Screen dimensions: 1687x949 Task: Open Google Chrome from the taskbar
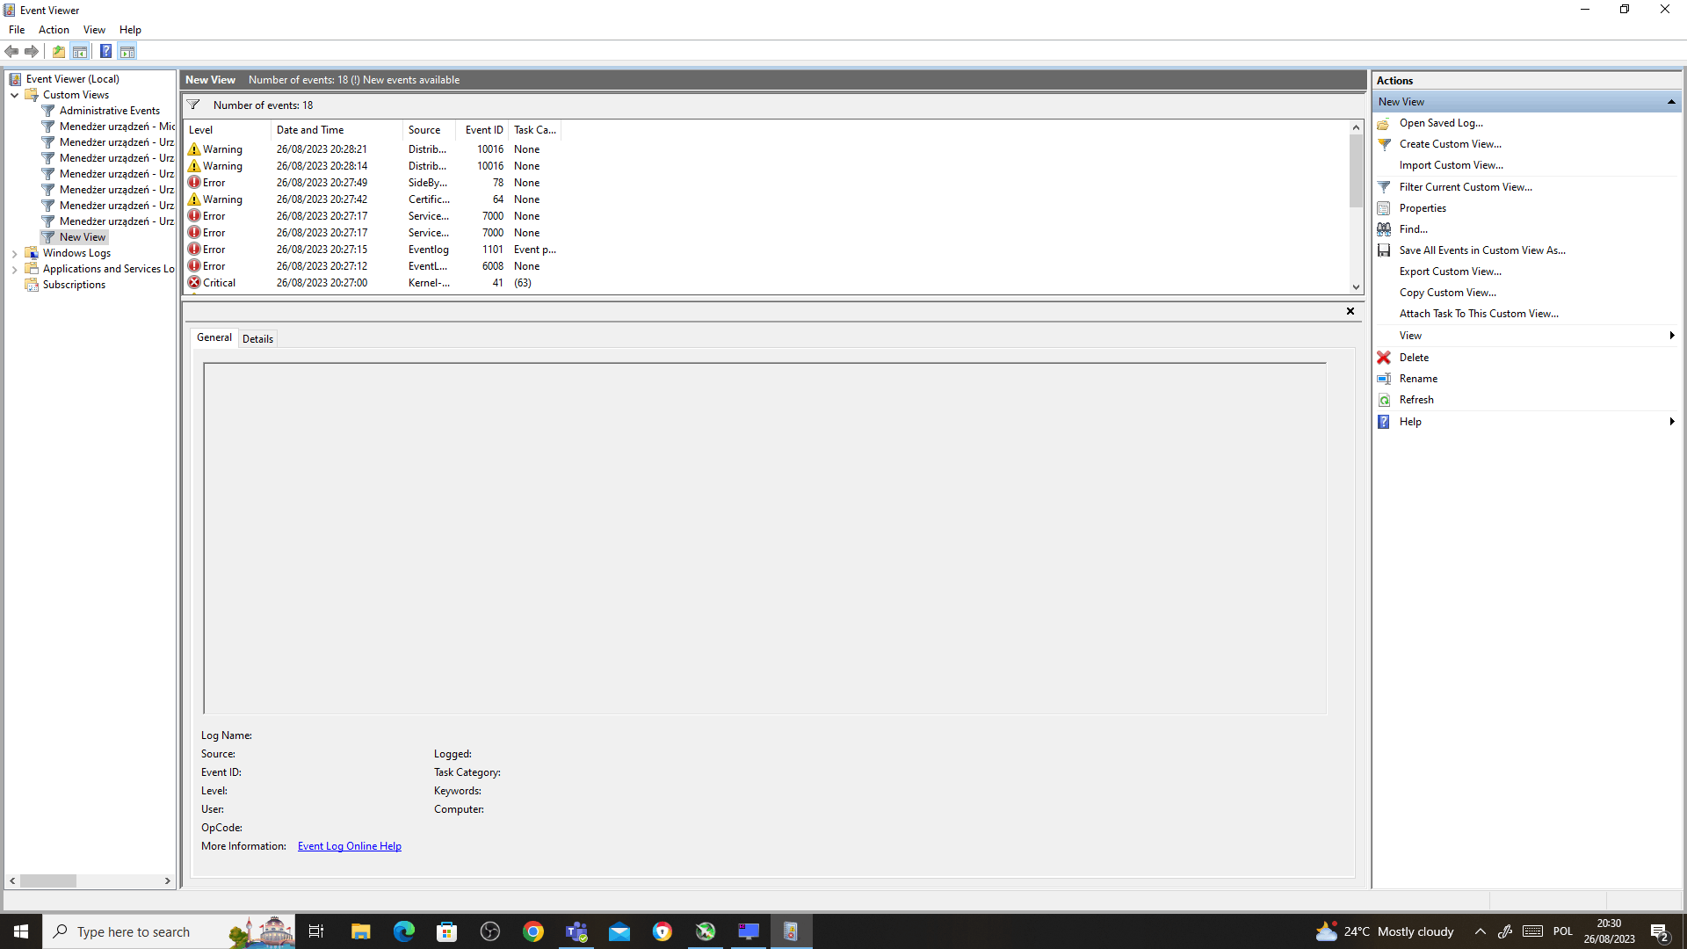pos(532,931)
